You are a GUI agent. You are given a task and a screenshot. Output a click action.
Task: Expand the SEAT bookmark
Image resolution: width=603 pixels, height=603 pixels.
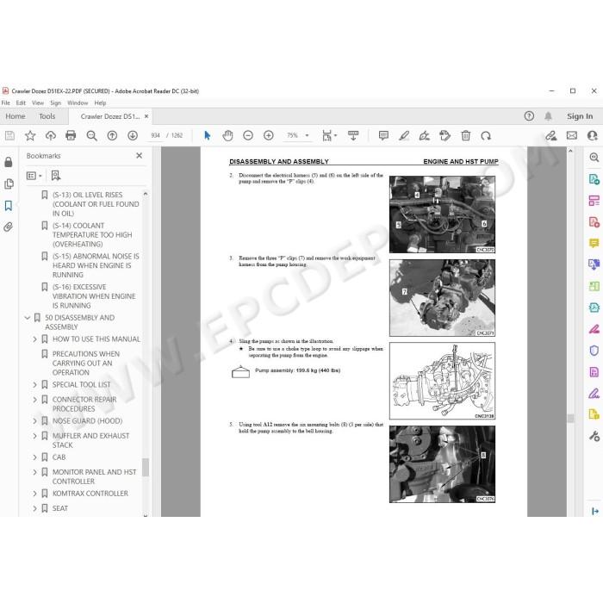[x=34, y=508]
